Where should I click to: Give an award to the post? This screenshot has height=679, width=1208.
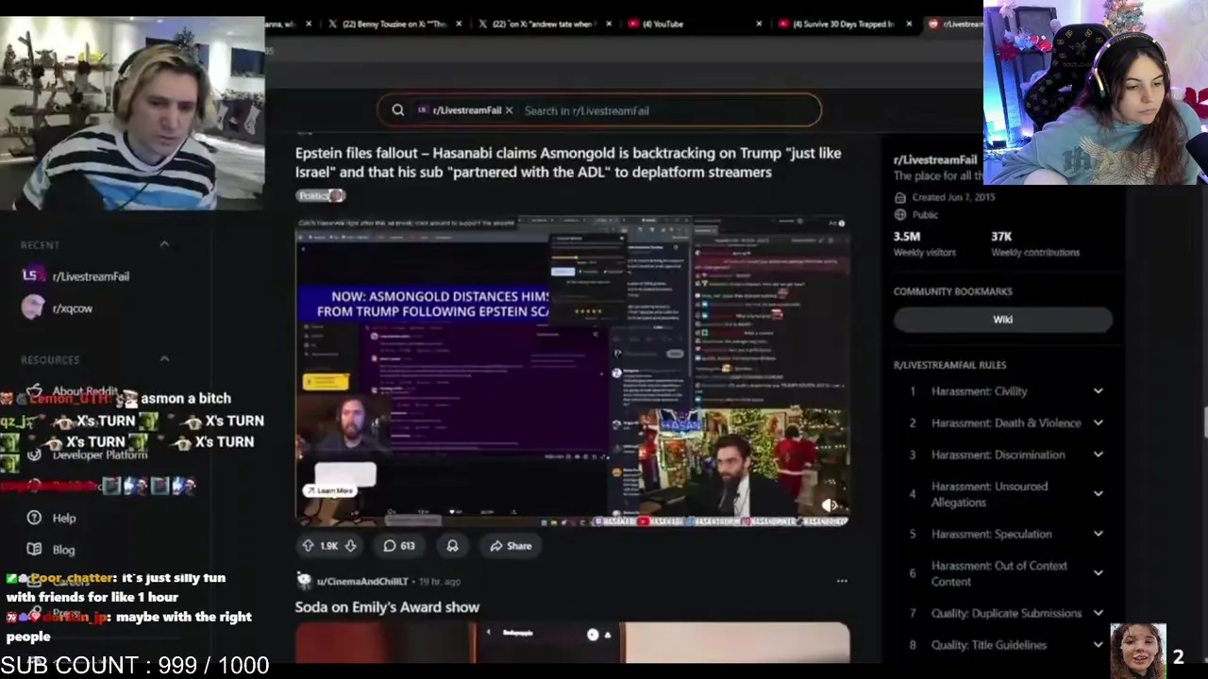click(x=452, y=546)
